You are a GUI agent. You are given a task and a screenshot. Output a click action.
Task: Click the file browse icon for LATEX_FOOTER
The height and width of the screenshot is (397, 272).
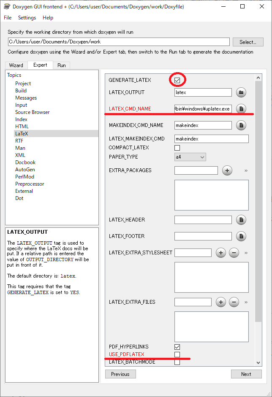pyautogui.click(x=241, y=236)
